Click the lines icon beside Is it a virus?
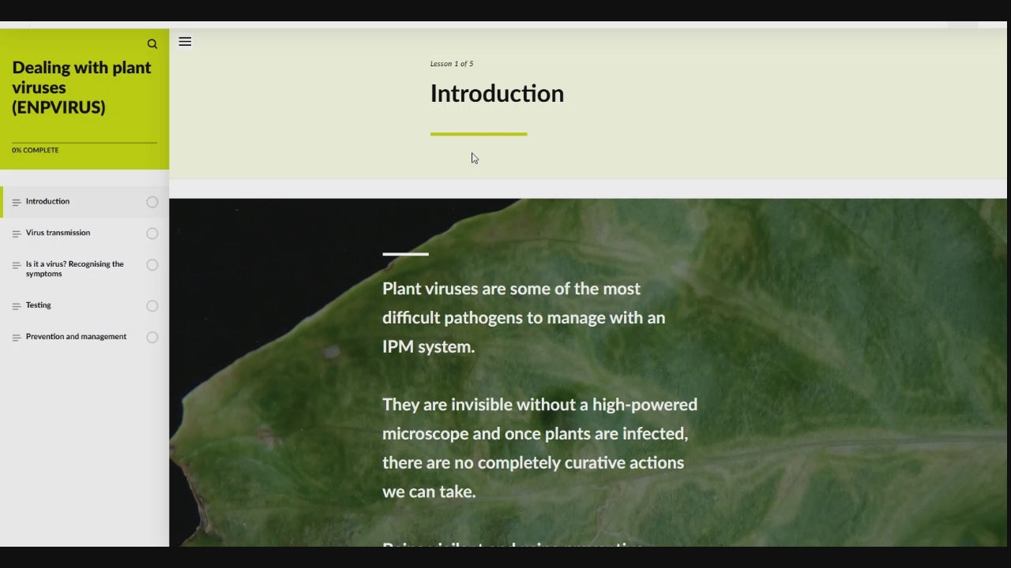 (17, 266)
